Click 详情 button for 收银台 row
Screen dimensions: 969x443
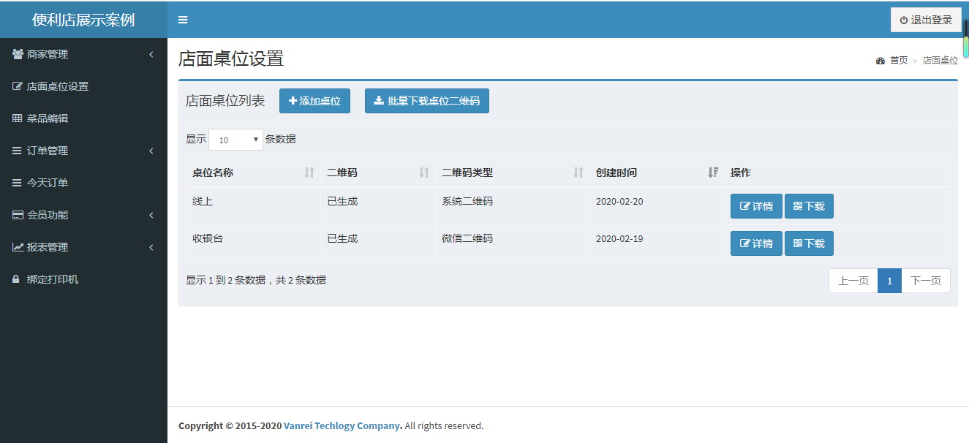[756, 243]
